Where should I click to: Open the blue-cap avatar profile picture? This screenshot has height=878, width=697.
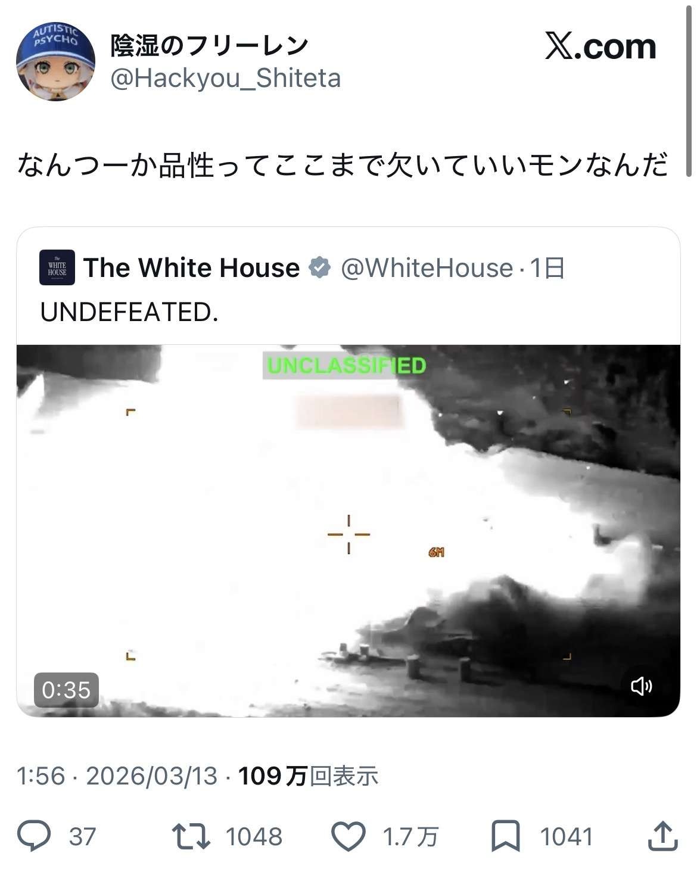55,61
